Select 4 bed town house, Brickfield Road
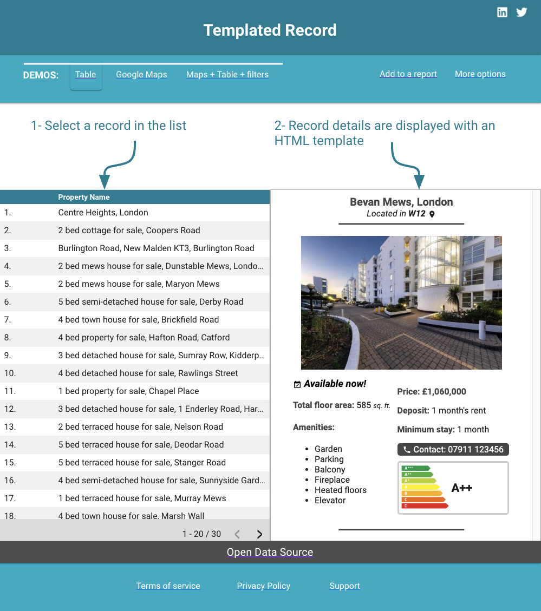Image resolution: width=541 pixels, height=611 pixels. pos(135,320)
